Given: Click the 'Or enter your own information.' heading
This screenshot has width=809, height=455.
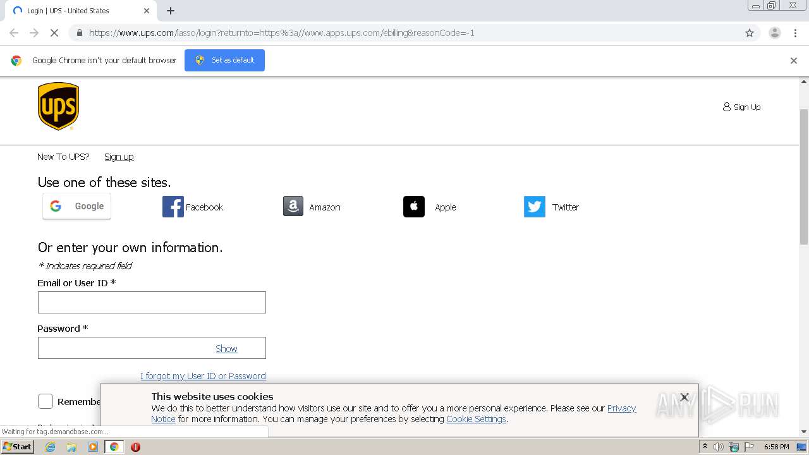Looking at the screenshot, I should tap(130, 248).
